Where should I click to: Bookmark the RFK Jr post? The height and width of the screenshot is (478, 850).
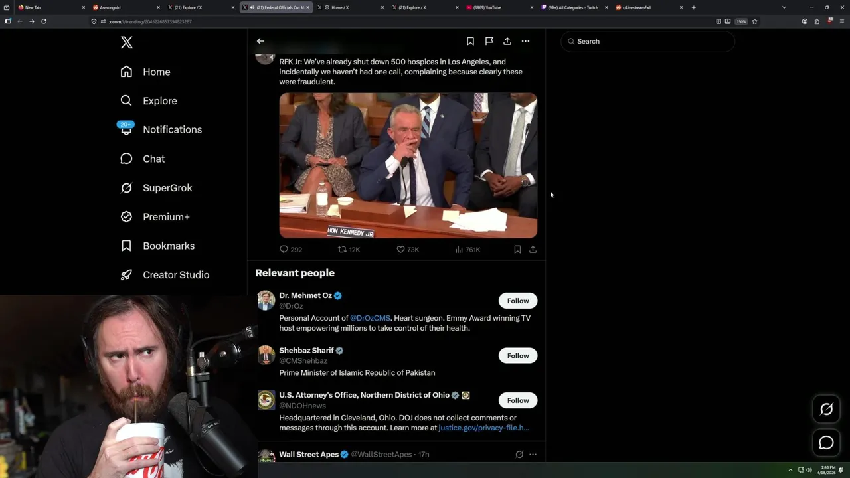(517, 250)
